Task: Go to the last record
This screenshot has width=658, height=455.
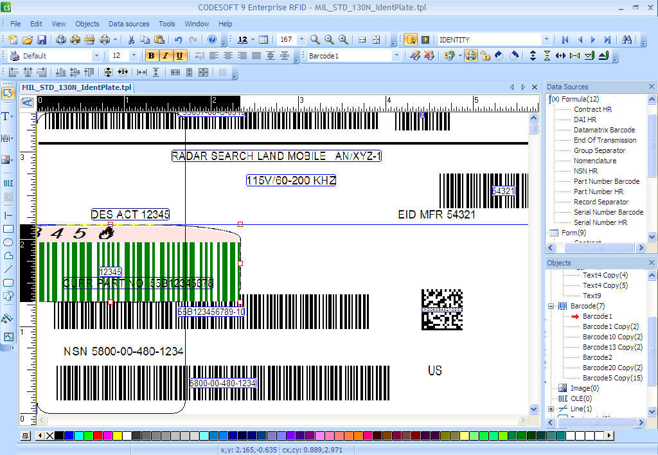Action: coord(607,40)
